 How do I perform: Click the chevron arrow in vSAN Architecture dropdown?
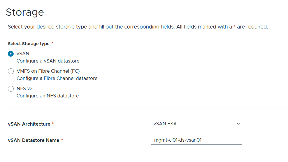coord(238,124)
